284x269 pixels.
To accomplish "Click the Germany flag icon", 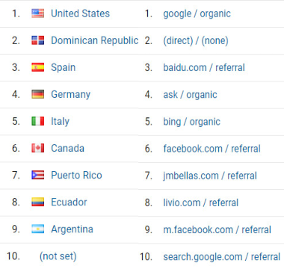I will coord(38,94).
